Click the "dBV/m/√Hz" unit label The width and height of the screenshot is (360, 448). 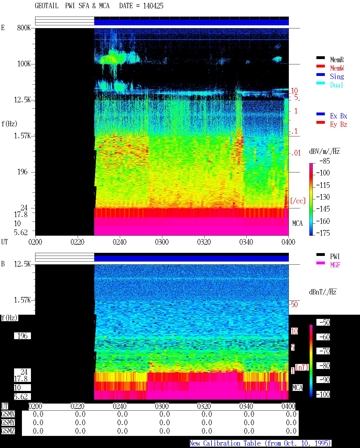[x=325, y=151]
